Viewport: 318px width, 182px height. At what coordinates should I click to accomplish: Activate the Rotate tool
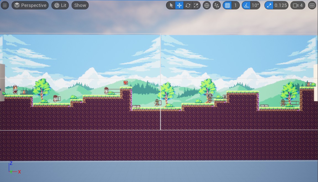tap(188, 5)
